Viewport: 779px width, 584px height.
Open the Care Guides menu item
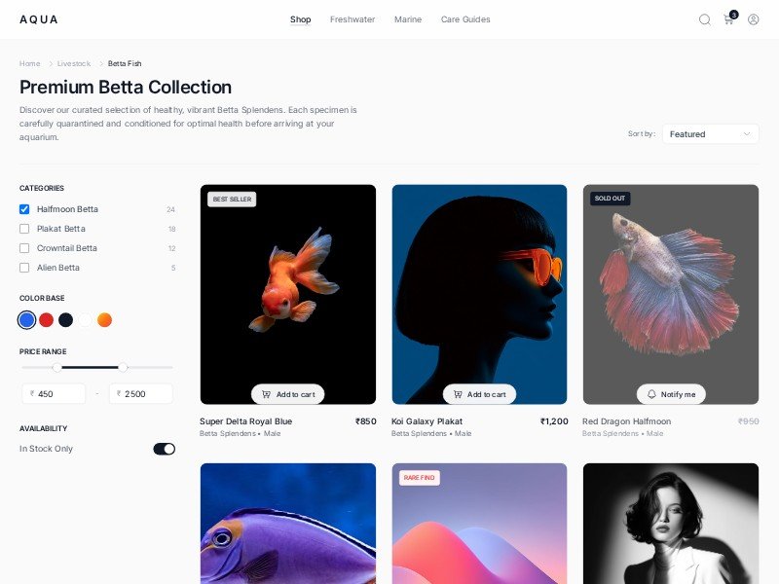click(x=465, y=19)
